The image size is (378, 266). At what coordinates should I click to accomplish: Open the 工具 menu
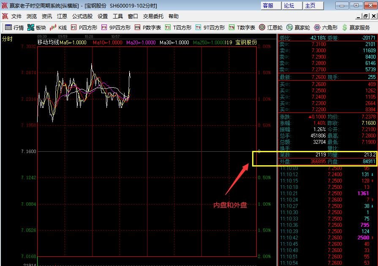pyautogui.click(x=118, y=16)
